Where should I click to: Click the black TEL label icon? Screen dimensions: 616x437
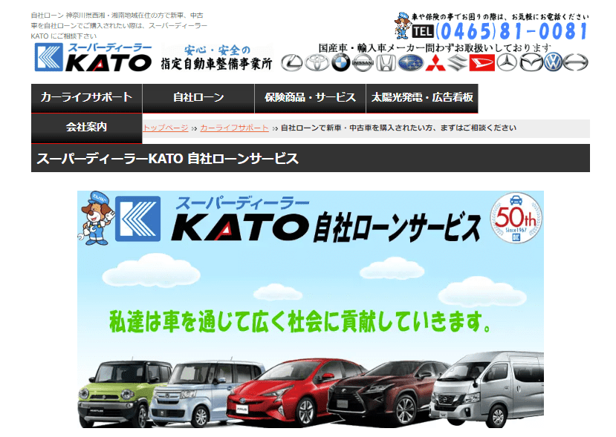423,31
